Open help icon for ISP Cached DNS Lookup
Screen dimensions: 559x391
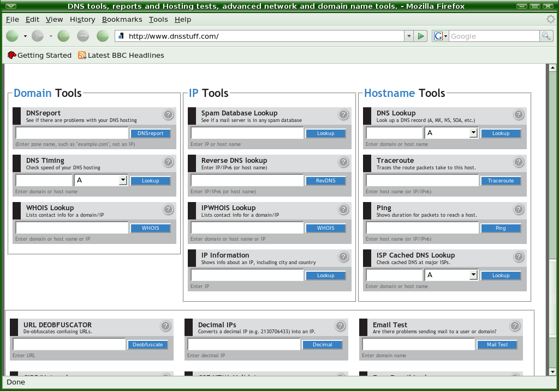[x=519, y=256]
